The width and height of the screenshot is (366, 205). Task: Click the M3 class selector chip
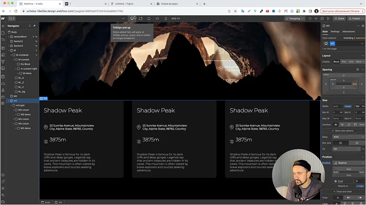[x=332, y=43]
